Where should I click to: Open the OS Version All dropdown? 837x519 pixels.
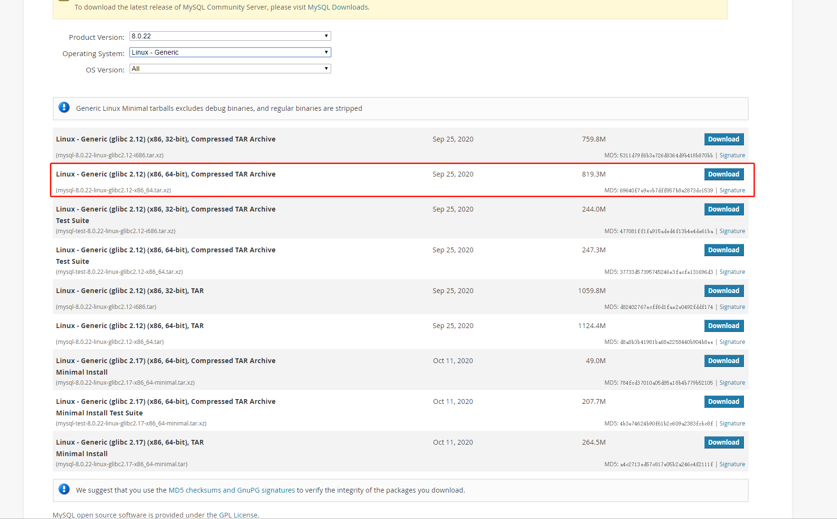pos(230,69)
